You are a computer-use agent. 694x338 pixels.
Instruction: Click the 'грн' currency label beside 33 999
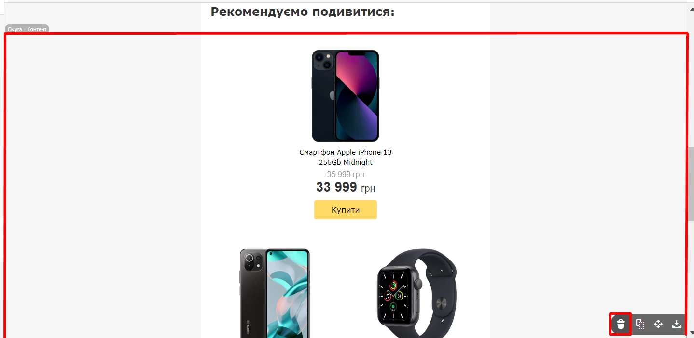coord(368,189)
